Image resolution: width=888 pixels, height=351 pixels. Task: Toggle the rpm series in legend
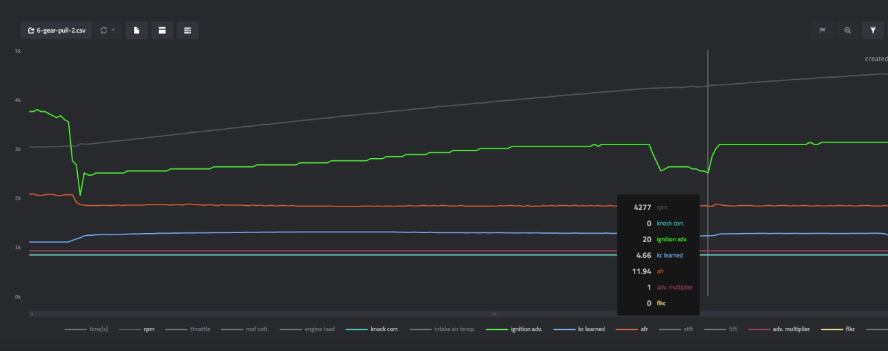coord(148,329)
